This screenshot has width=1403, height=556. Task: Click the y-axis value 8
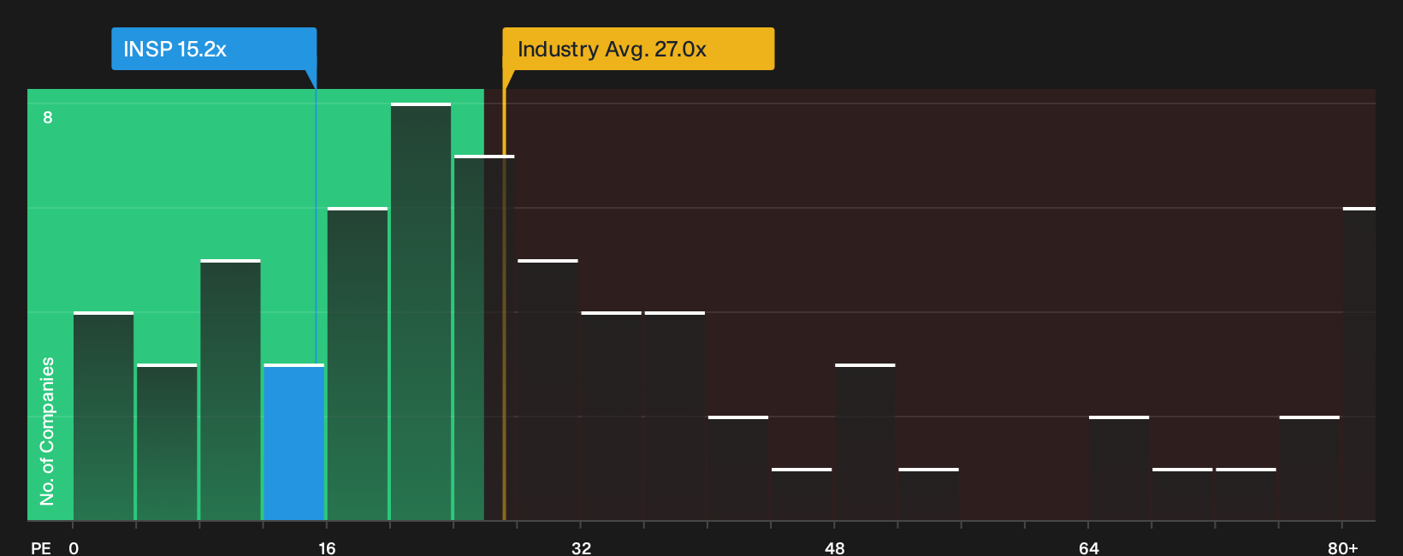(48, 117)
